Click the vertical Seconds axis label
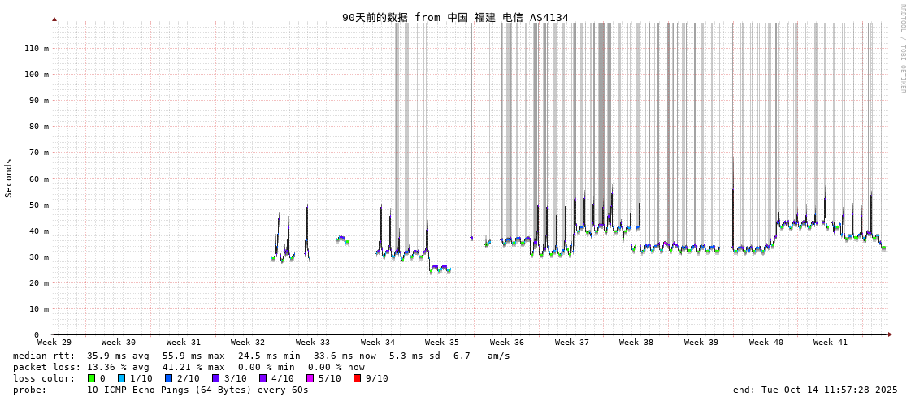The width and height of the screenshot is (911, 401). click(x=9, y=179)
